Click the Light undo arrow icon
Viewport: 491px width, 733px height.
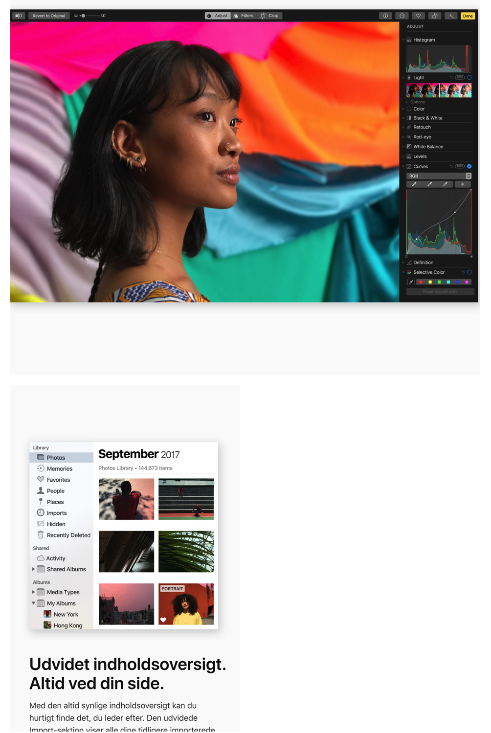(451, 78)
